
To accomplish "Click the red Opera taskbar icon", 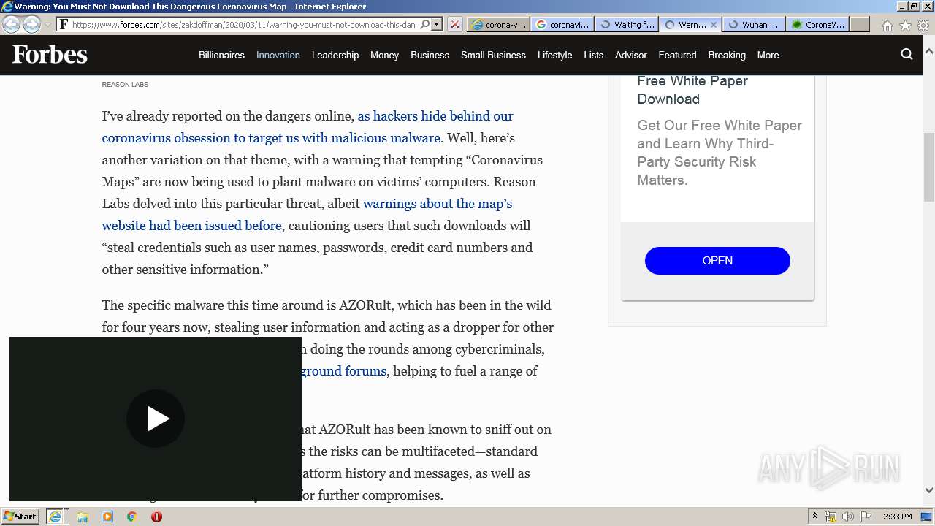I will pos(156,517).
